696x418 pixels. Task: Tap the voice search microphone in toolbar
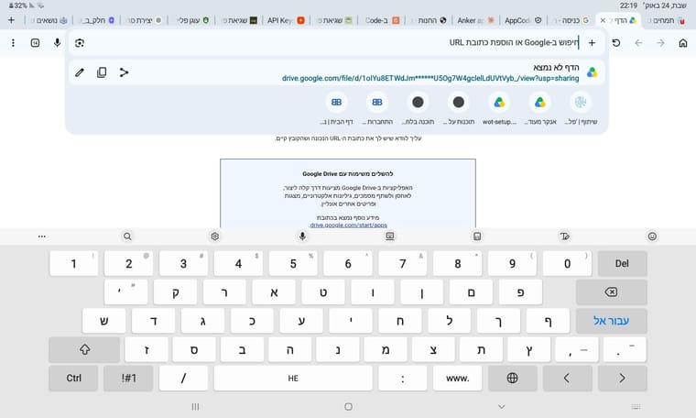[58, 43]
